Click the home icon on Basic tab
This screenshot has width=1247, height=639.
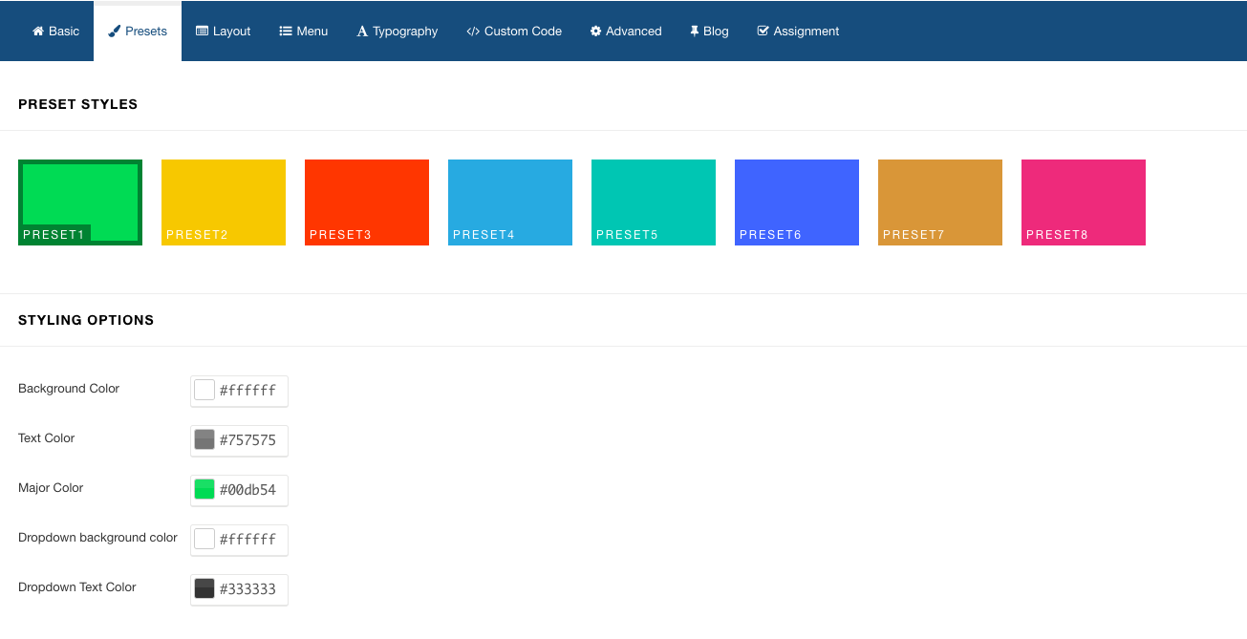[x=38, y=32]
